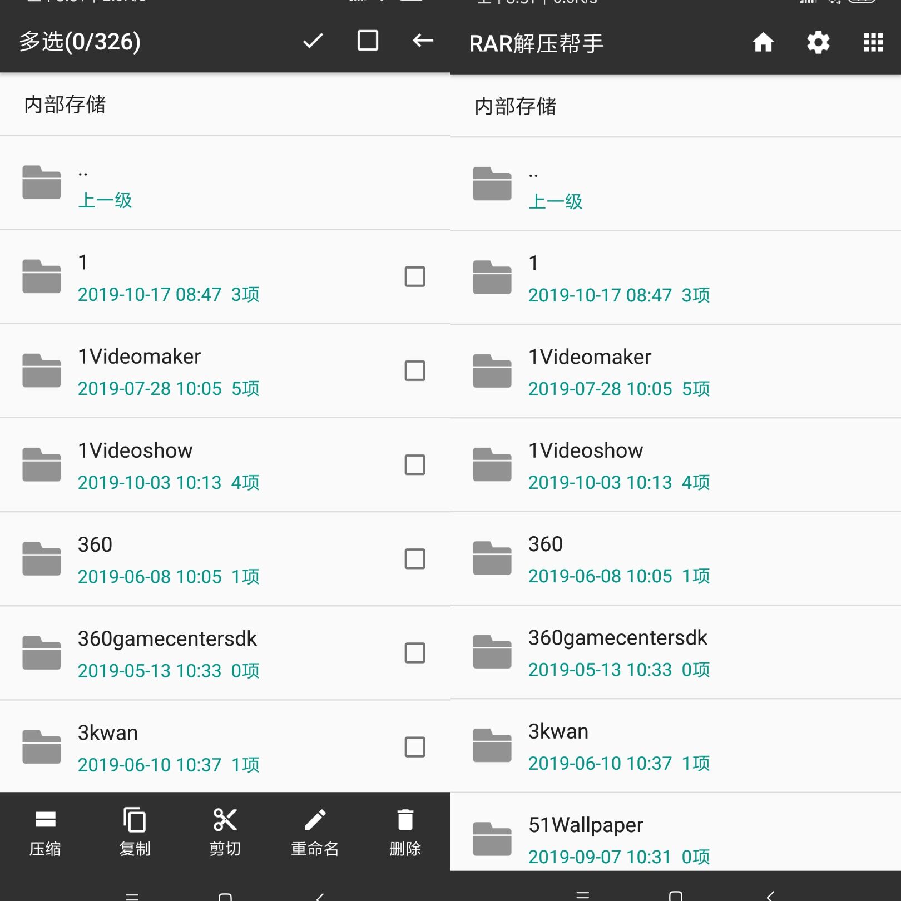
Task: Check the 1Videomaker folder checkbox
Action: [x=415, y=370]
